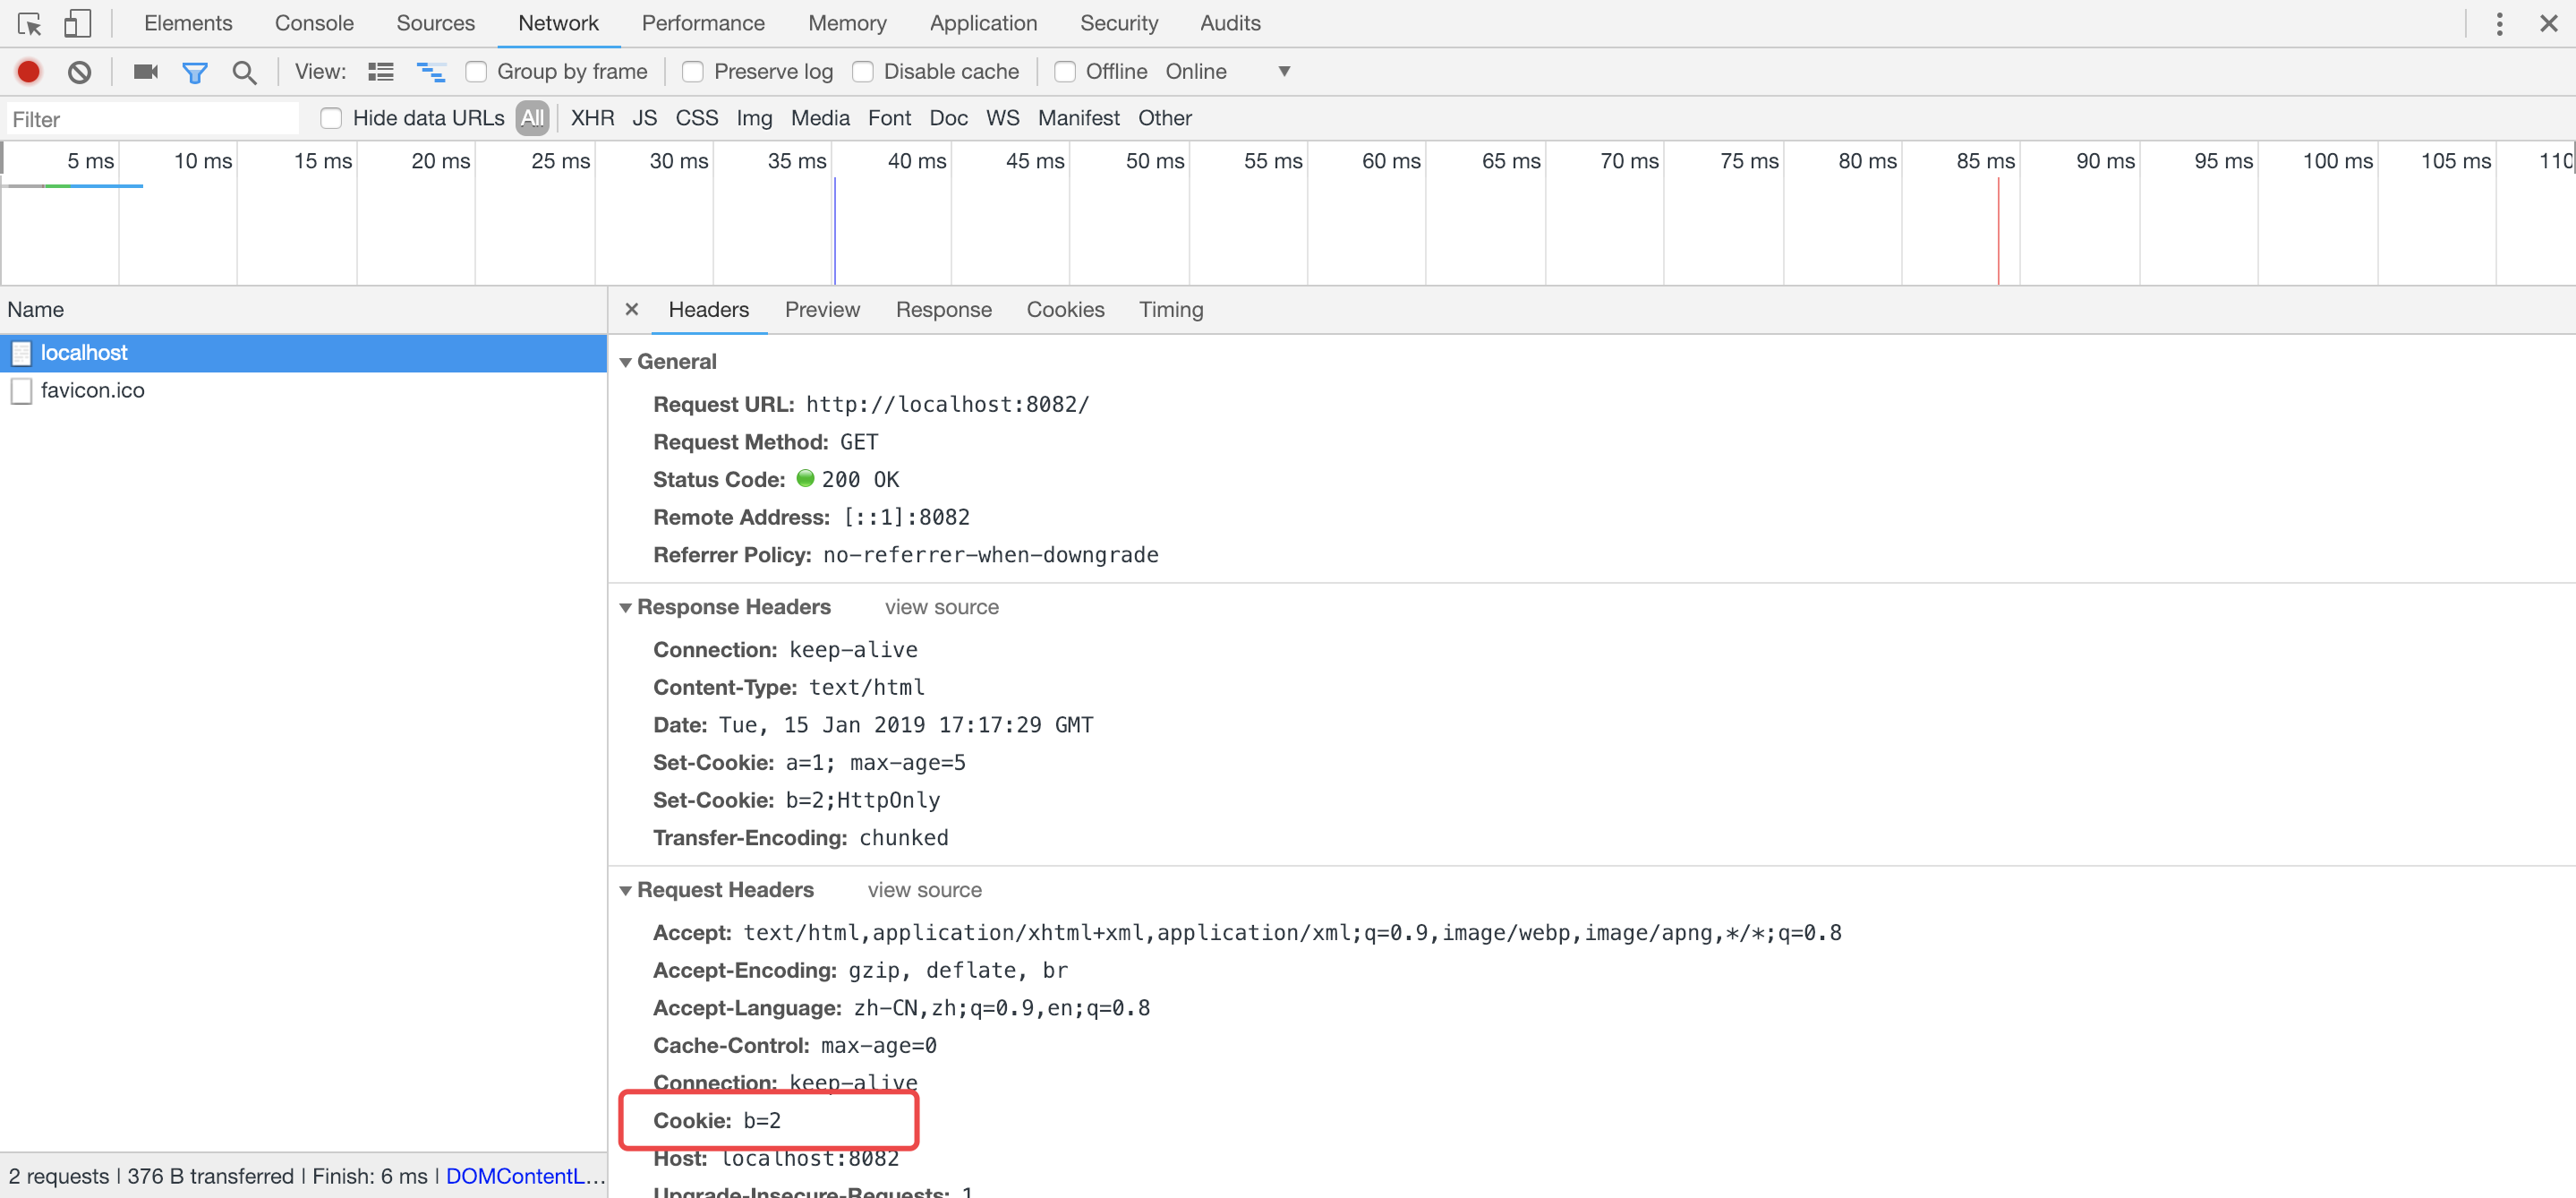Viewport: 2576px width, 1198px height.
Task: Filter requests by CSS
Action: (x=697, y=118)
